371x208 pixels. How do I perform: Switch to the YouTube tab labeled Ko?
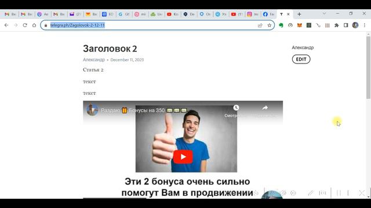172,14
